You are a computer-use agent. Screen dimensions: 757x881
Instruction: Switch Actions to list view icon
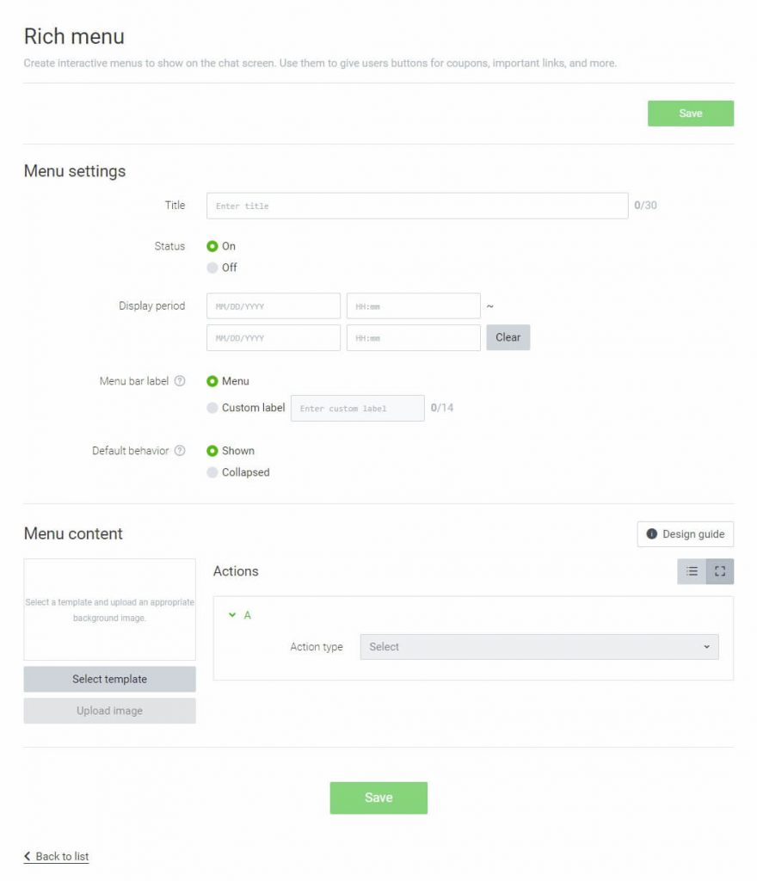692,571
